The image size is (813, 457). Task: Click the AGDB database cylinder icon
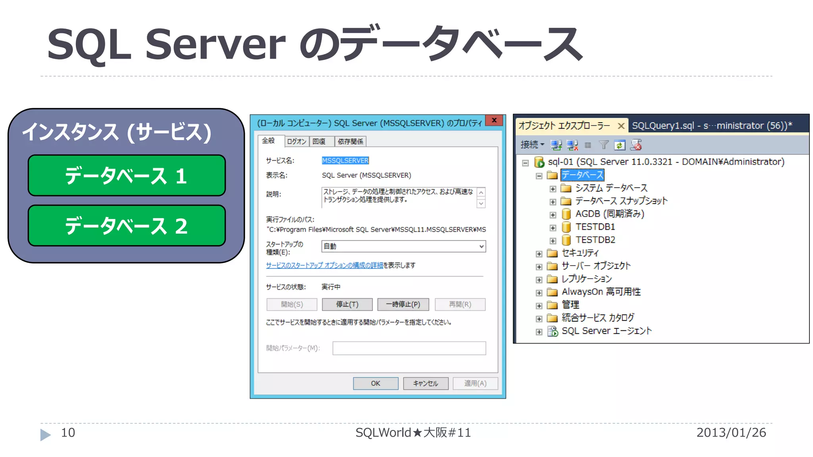[566, 214]
